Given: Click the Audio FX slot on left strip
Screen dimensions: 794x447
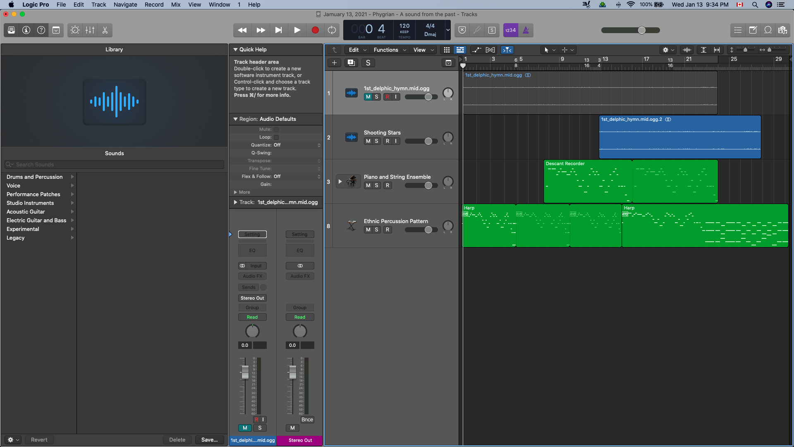Looking at the screenshot, I should click(252, 276).
